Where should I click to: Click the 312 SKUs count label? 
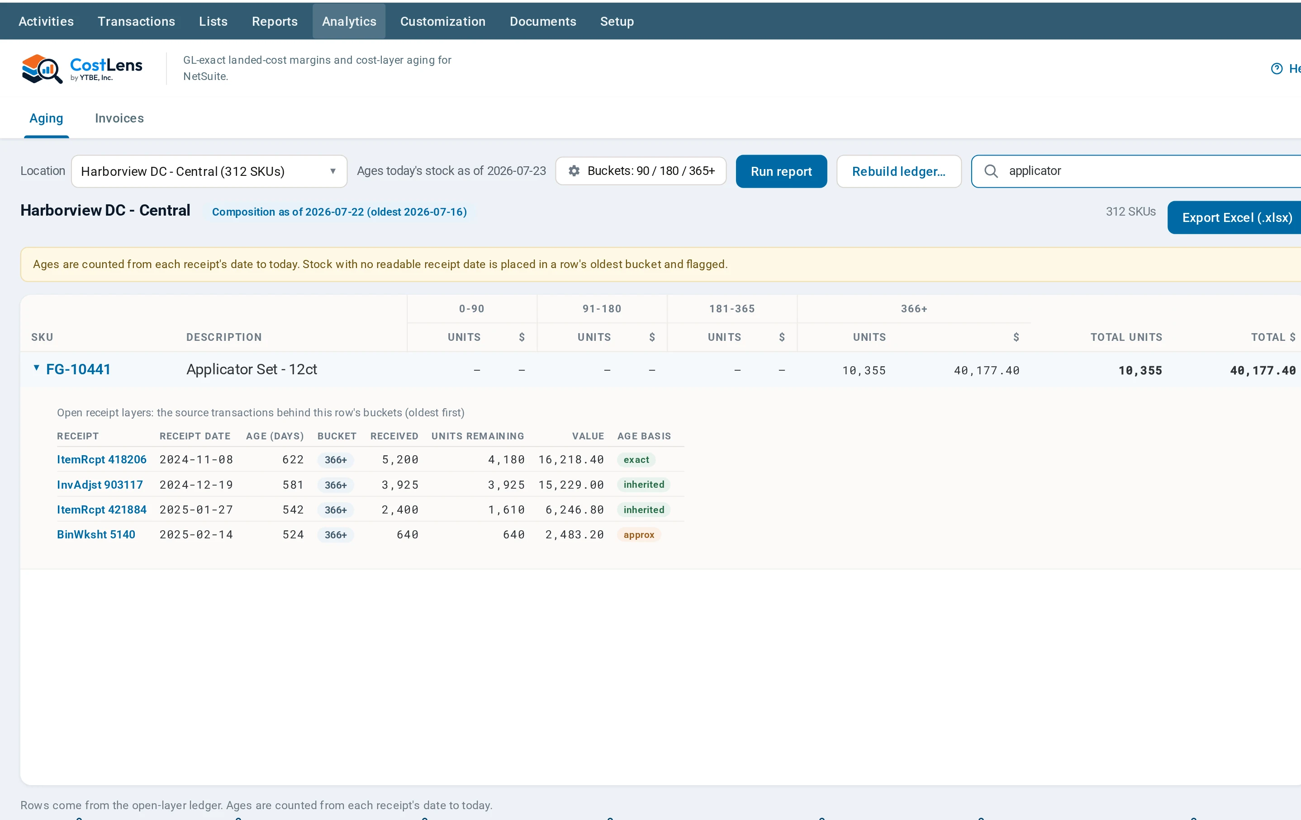[x=1130, y=212]
